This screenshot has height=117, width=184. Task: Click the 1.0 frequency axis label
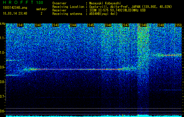click(x=2, y=53)
